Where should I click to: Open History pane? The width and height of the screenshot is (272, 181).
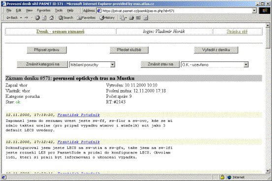coord(107,18)
